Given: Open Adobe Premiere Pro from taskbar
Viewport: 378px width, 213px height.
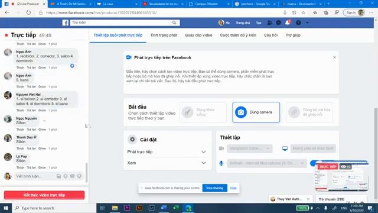Looking at the screenshot, I should click(127, 208).
